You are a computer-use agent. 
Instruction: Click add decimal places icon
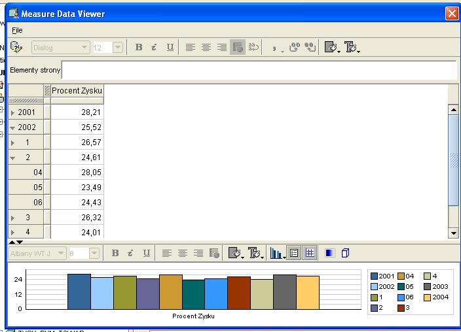[295, 47]
